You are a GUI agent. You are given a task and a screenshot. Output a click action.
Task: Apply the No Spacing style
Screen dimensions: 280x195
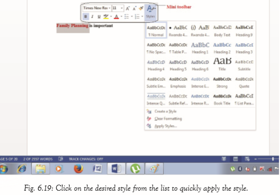156,48
